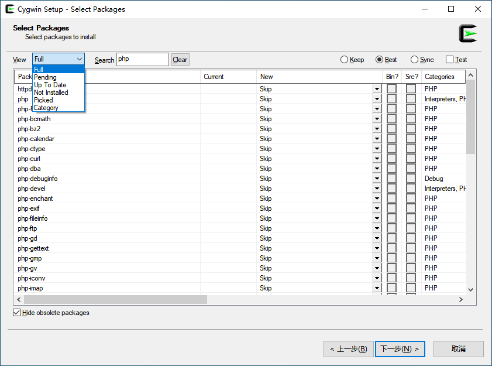Check the Src? box for php-debuginfo

(411, 179)
